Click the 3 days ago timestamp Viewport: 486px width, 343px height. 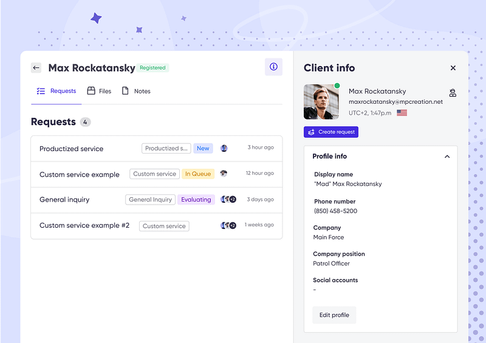point(261,200)
